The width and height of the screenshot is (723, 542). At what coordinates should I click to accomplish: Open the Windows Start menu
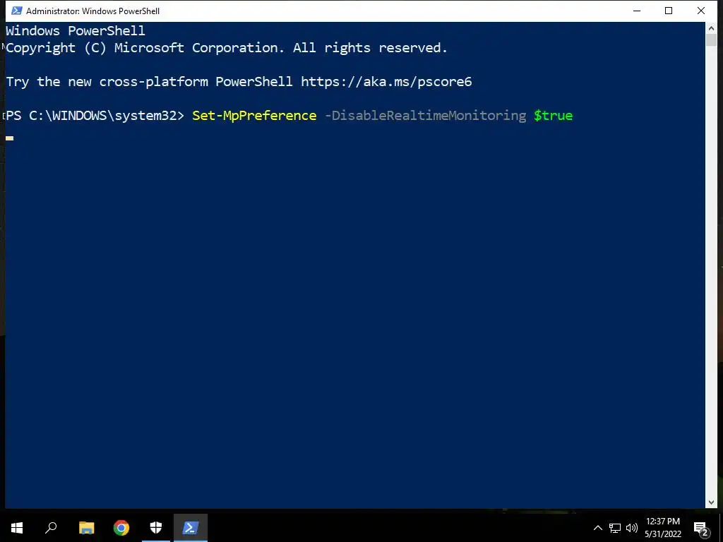pos(17,528)
